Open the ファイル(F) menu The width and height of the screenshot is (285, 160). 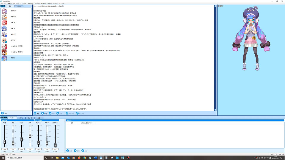tap(3, 4)
